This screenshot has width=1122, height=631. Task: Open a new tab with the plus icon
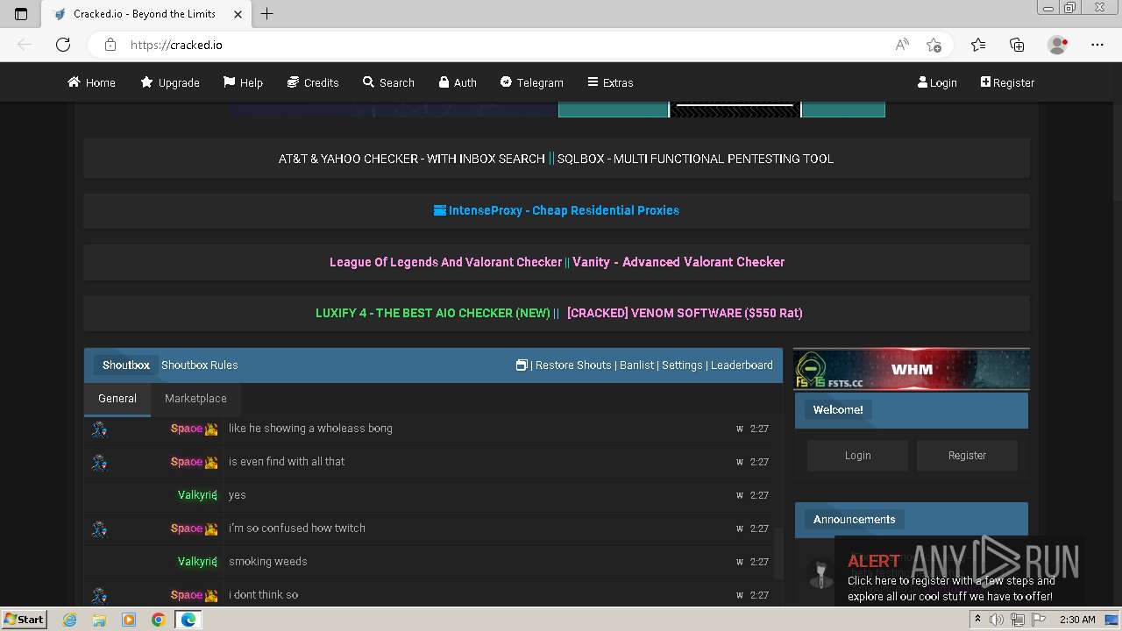pyautogui.click(x=267, y=14)
